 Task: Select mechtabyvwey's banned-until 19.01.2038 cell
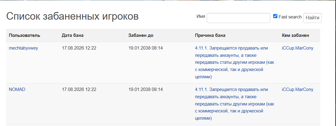[x=146, y=48]
